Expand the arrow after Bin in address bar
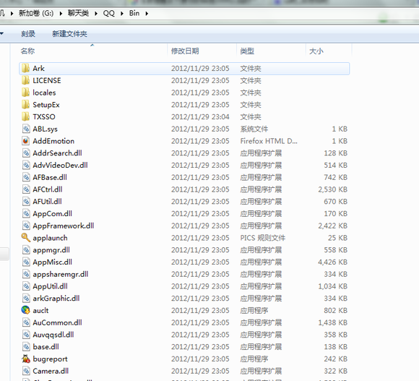Screen dimensions: 419x381 147,13
